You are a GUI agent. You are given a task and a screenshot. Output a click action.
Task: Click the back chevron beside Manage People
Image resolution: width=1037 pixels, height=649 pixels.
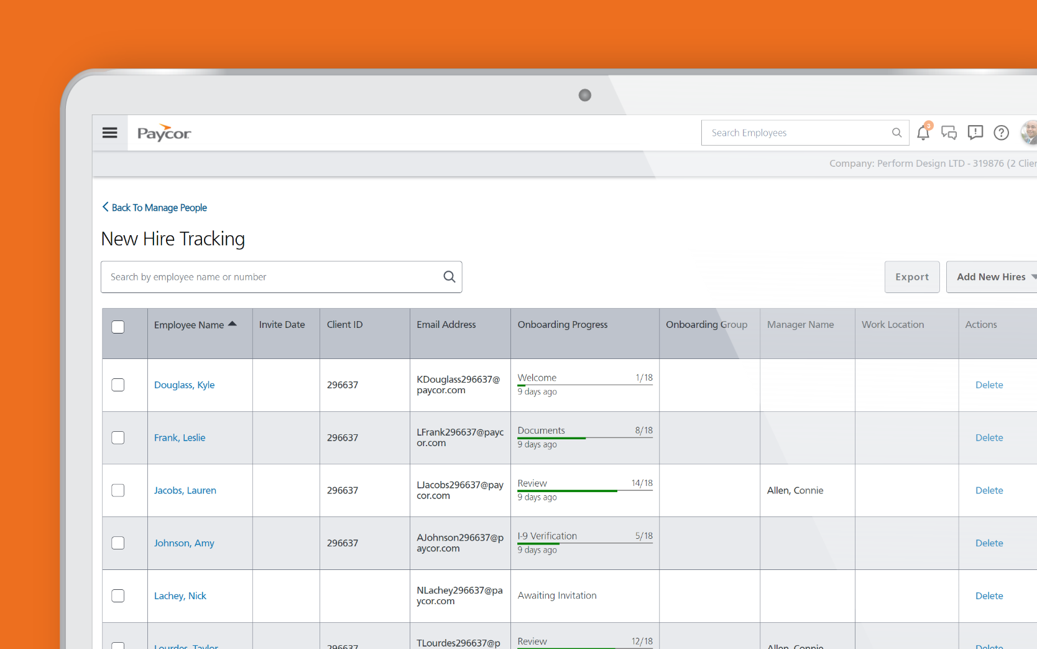pos(105,207)
